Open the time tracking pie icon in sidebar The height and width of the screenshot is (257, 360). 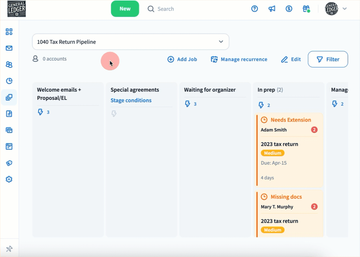click(9, 81)
